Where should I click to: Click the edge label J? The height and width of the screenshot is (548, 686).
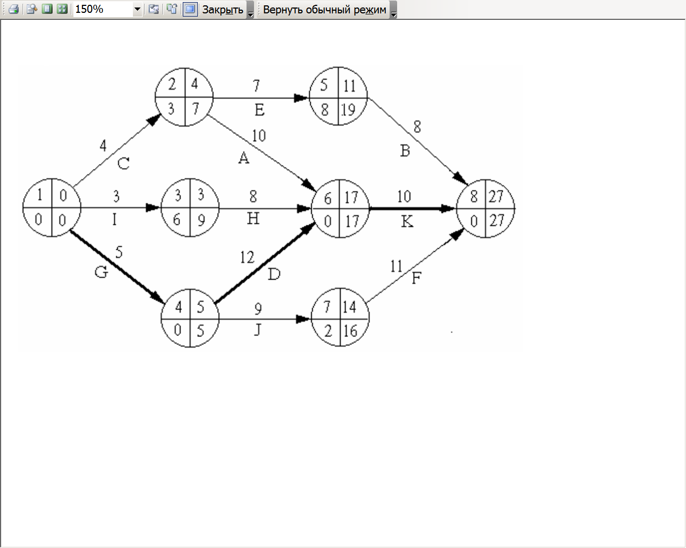click(257, 330)
